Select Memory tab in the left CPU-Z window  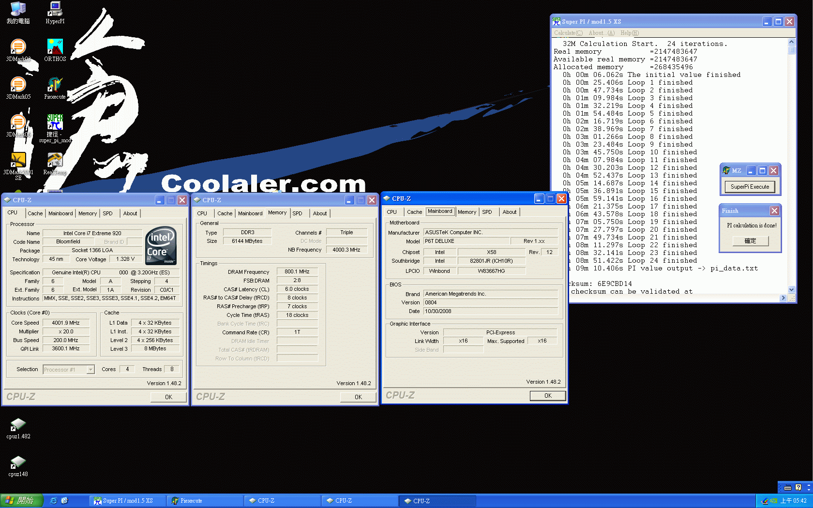pos(88,213)
